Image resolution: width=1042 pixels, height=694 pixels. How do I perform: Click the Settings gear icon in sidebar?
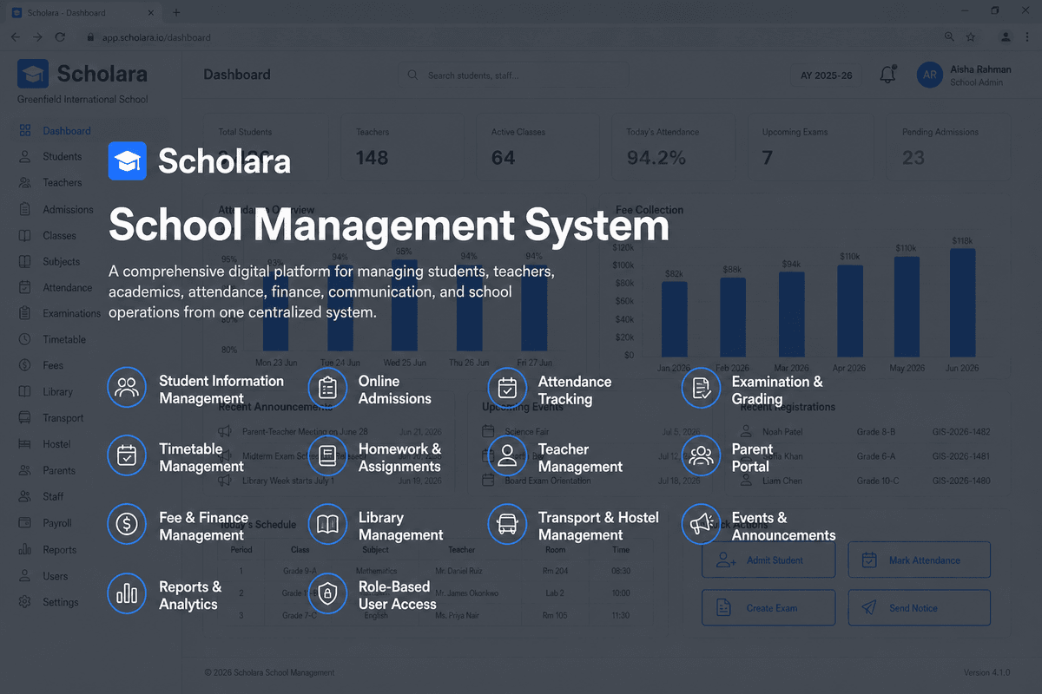[x=25, y=602]
